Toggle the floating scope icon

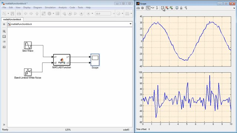click(x=177, y=8)
